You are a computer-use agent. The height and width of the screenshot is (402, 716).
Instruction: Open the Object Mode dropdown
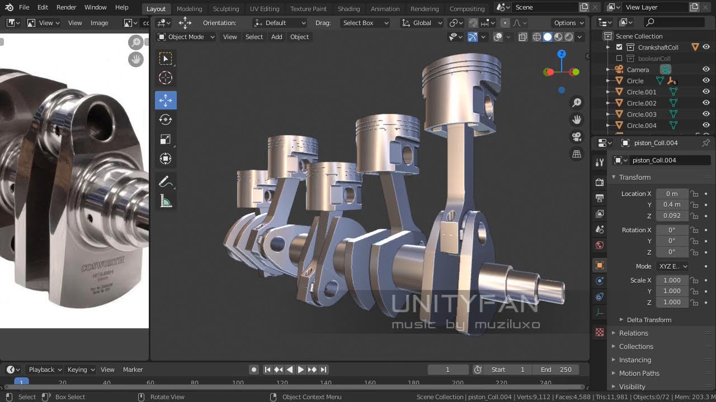(x=186, y=37)
